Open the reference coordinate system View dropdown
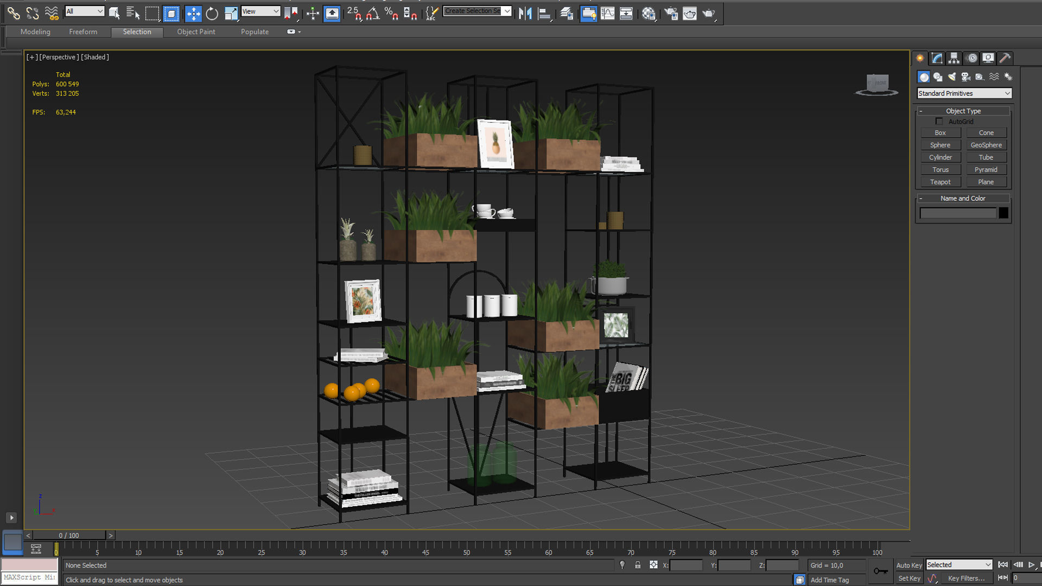Image resolution: width=1042 pixels, height=586 pixels. point(260,11)
